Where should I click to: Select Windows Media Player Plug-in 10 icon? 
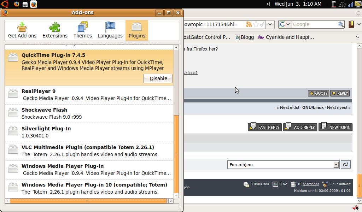tap(13, 187)
